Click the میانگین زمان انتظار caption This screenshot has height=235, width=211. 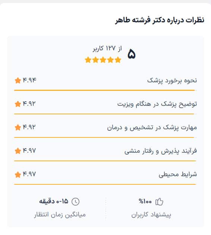(x=60, y=215)
